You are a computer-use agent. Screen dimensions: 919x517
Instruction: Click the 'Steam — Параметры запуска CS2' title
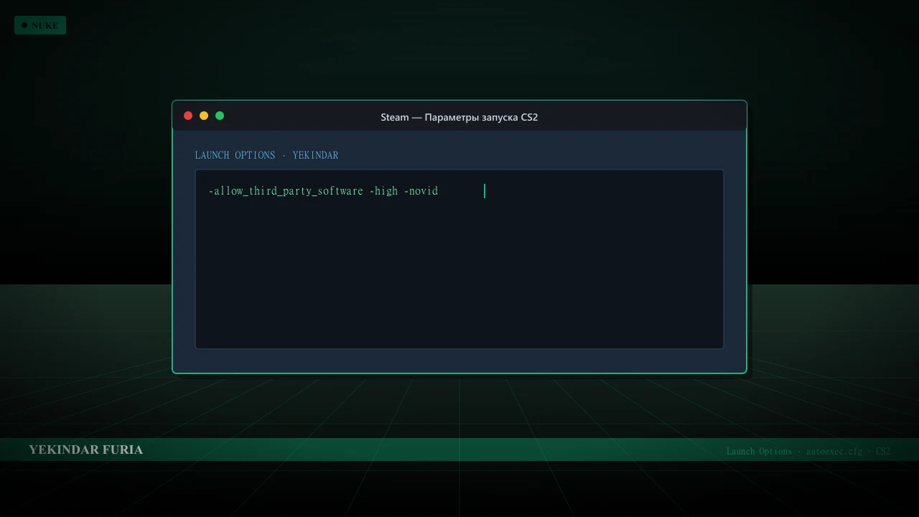click(459, 117)
